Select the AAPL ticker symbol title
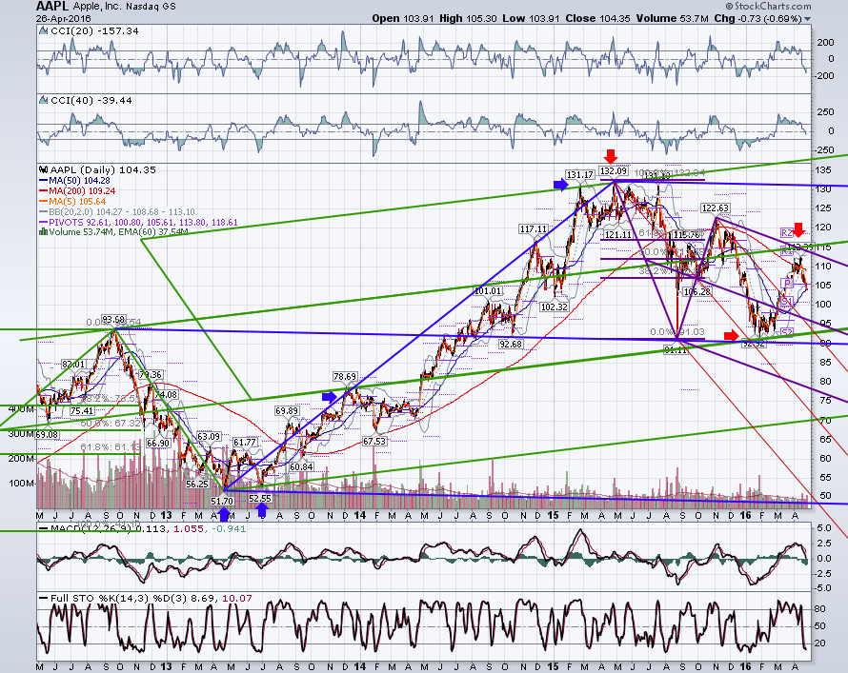The image size is (848, 673). pyautogui.click(x=52, y=7)
